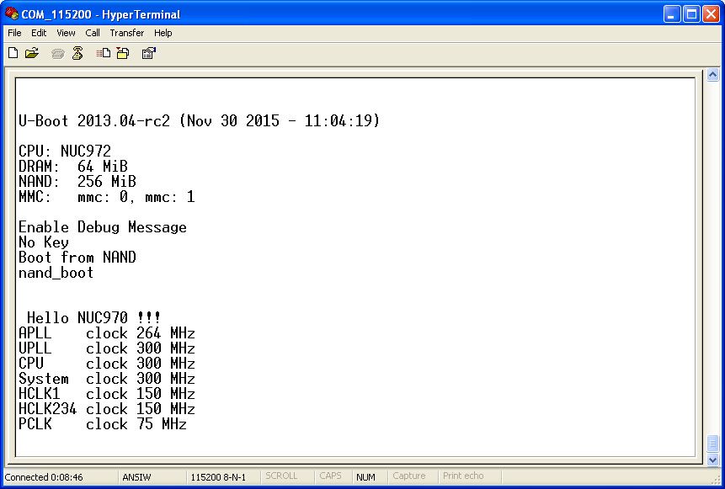Click the ANSIW emulation status field

[x=137, y=477]
